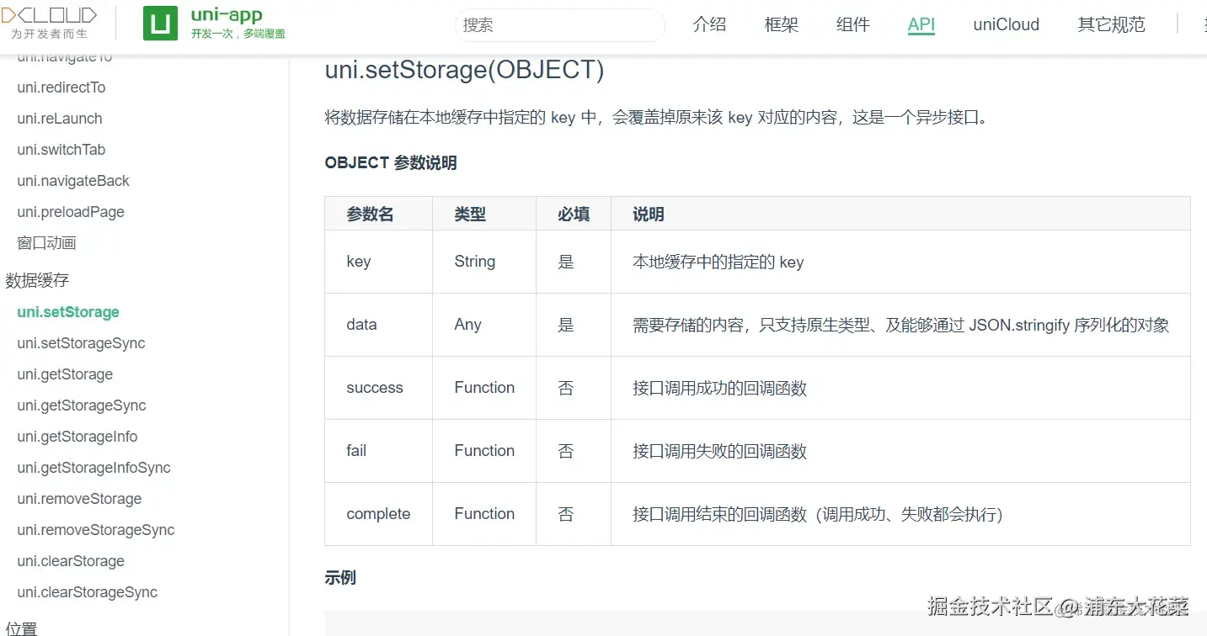Collapse the 数据缓存 sidebar category
Viewport: 1207px width, 636px height.
tap(37, 281)
